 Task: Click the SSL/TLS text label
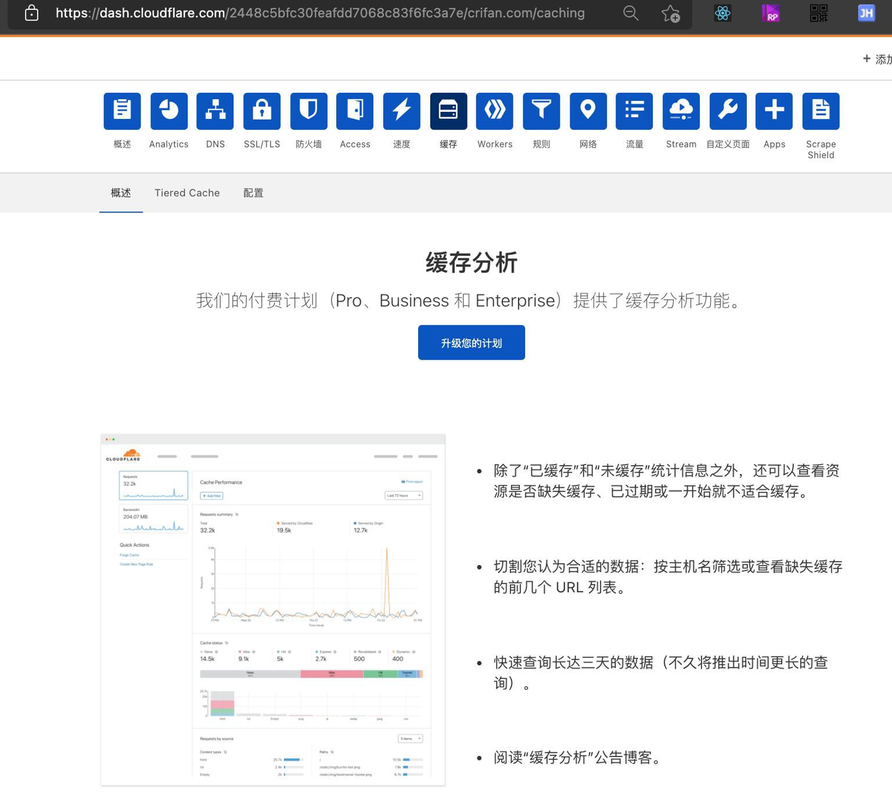pos(262,144)
